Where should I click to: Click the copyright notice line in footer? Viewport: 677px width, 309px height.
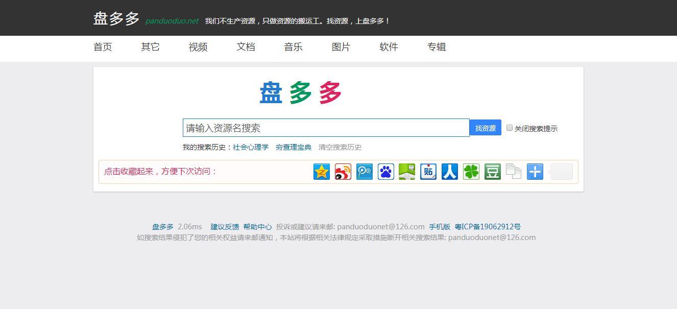[x=336, y=237]
